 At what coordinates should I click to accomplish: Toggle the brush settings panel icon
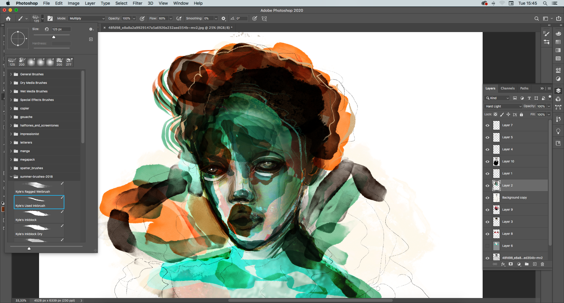[50, 19]
